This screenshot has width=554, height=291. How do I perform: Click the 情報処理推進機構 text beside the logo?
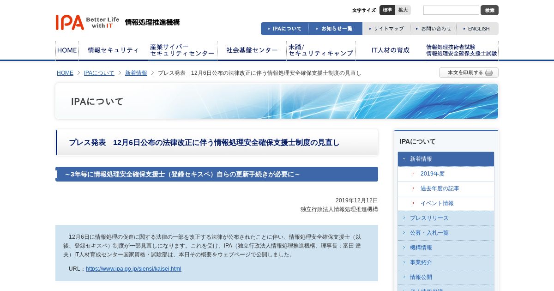point(152,22)
